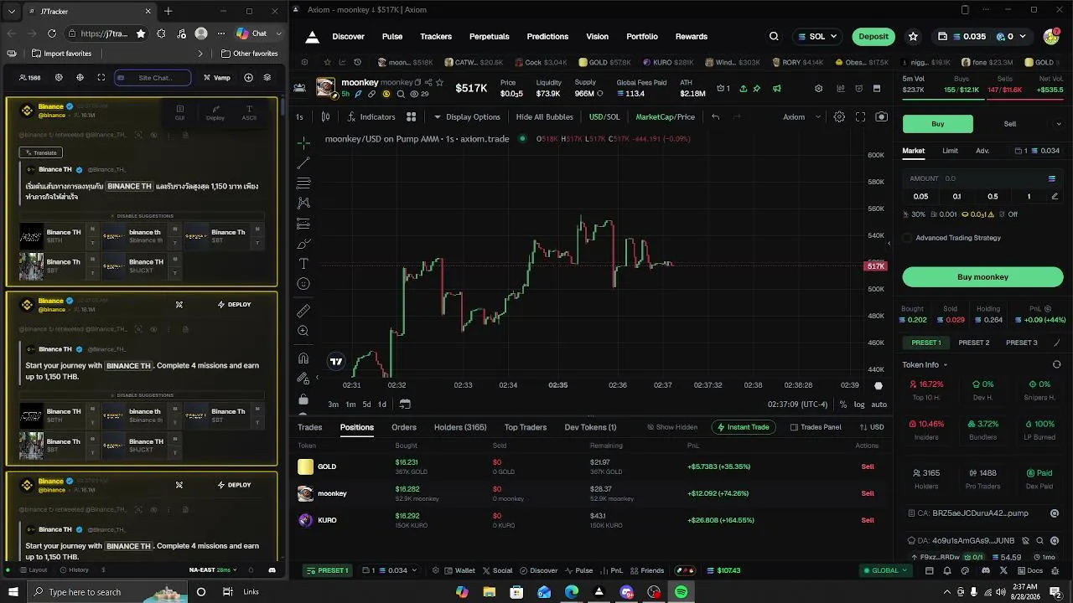The width and height of the screenshot is (1073, 603).
Task: Click the Site Chat field in J7Tracker
Action: pyautogui.click(x=153, y=78)
